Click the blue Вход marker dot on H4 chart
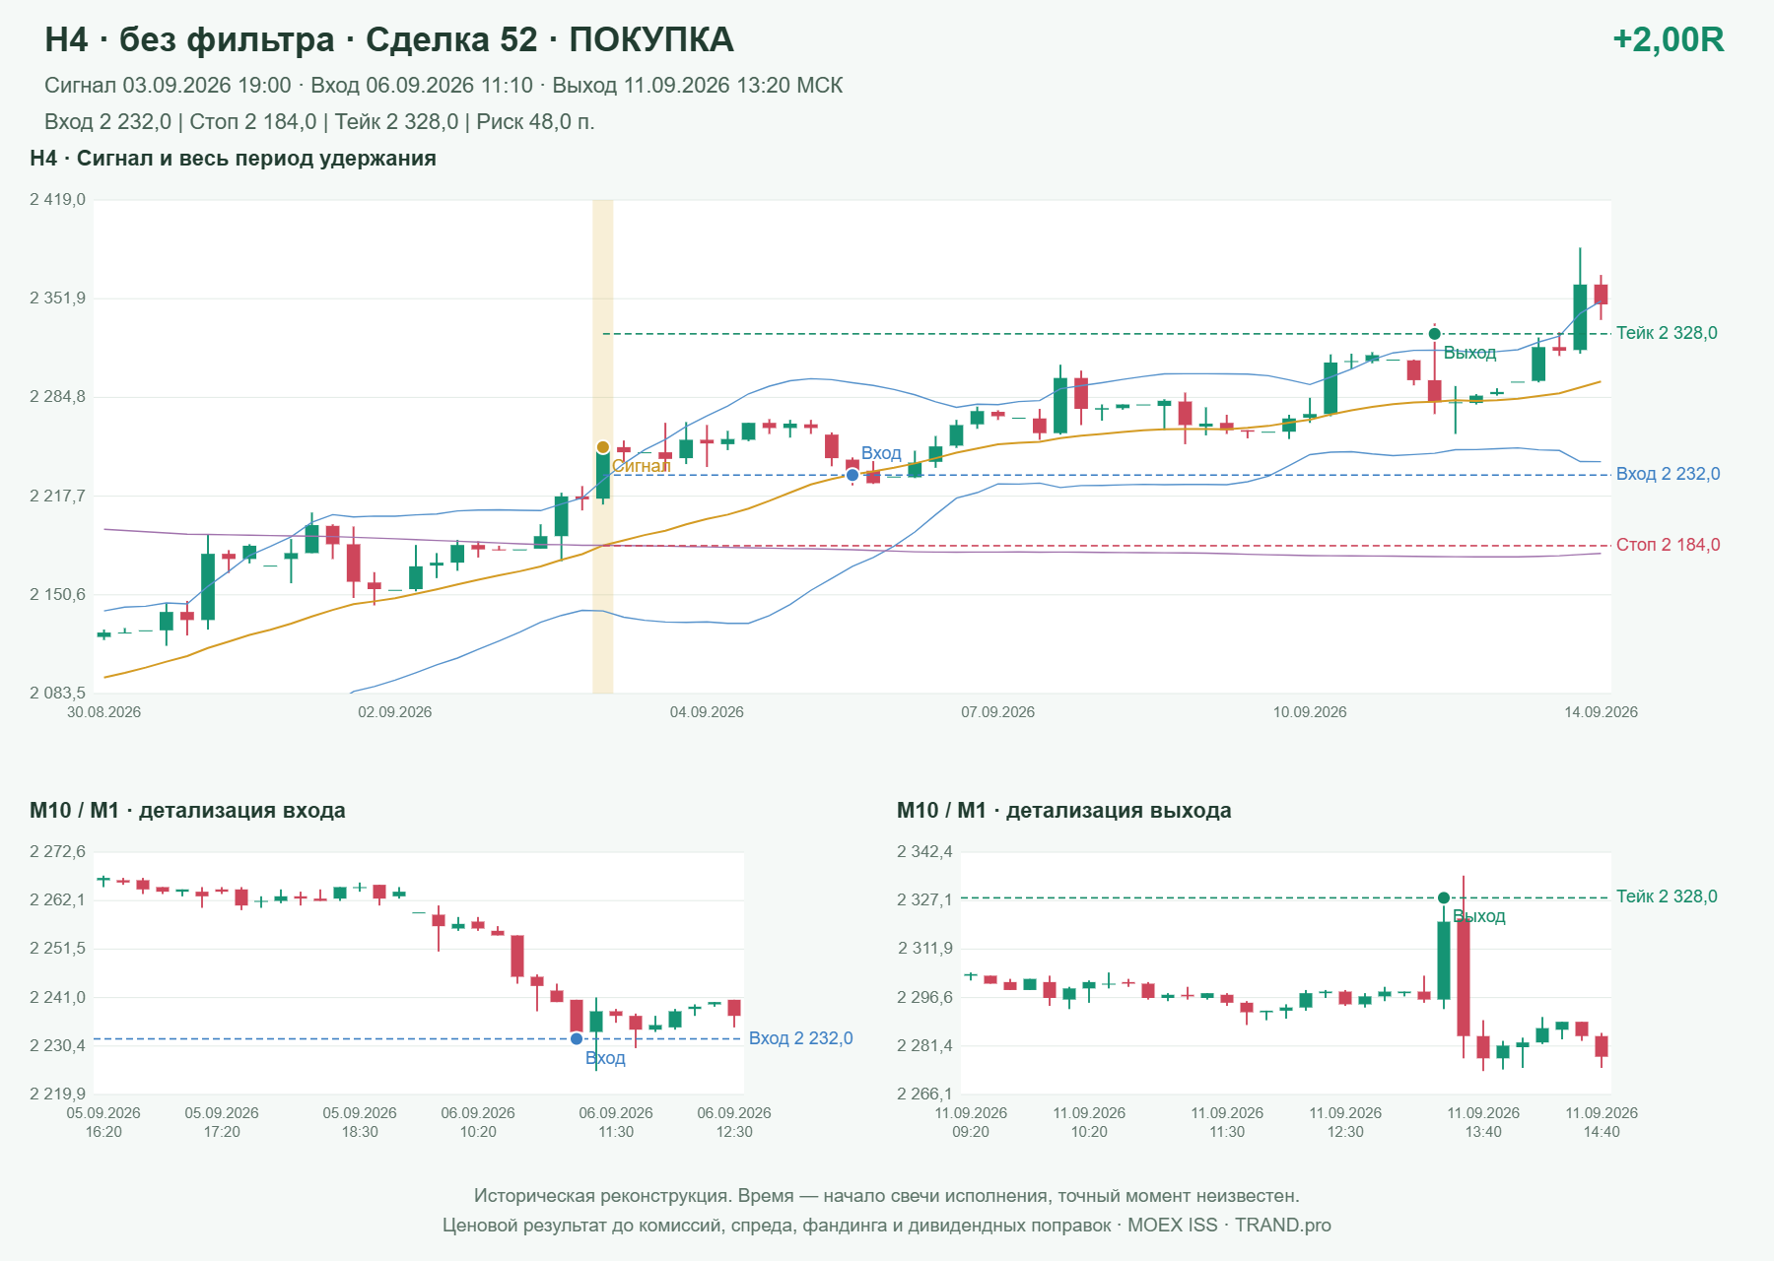1774x1261 pixels. 853,475
